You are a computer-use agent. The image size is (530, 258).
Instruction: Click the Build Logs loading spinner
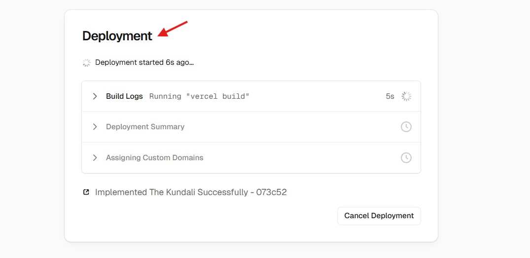[x=406, y=96]
